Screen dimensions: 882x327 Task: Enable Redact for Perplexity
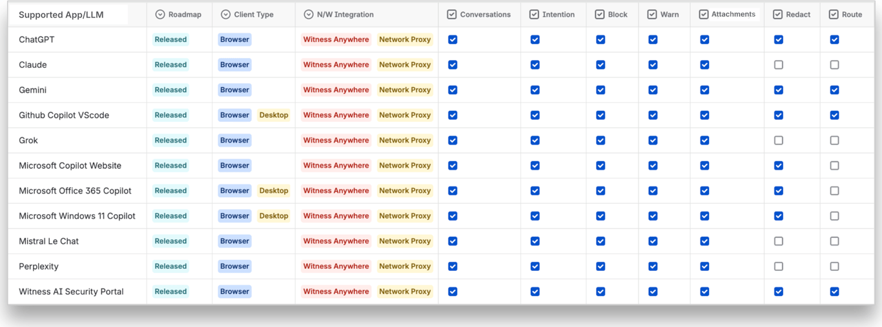pyautogui.click(x=779, y=266)
